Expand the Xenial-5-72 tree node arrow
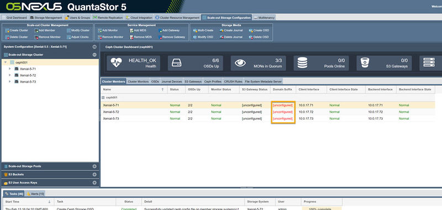The width and height of the screenshot is (442, 210). coord(10,75)
